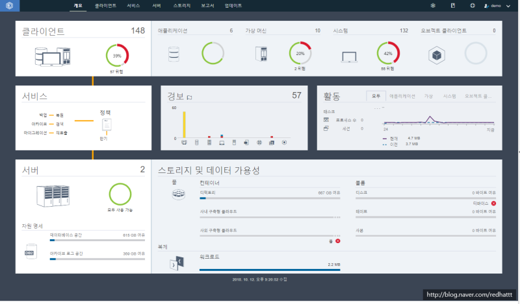Image resolution: width=520 pixels, height=304 pixels.
Task: Click the laptop alert category icon under chart
Action: [x=222, y=143]
